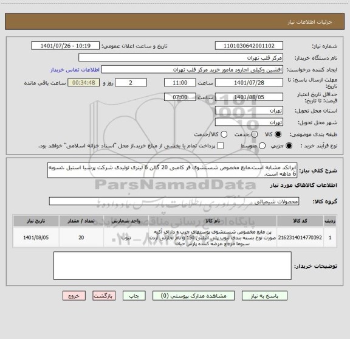Click the خروج exit button
350x339 pixels.
click(74, 296)
